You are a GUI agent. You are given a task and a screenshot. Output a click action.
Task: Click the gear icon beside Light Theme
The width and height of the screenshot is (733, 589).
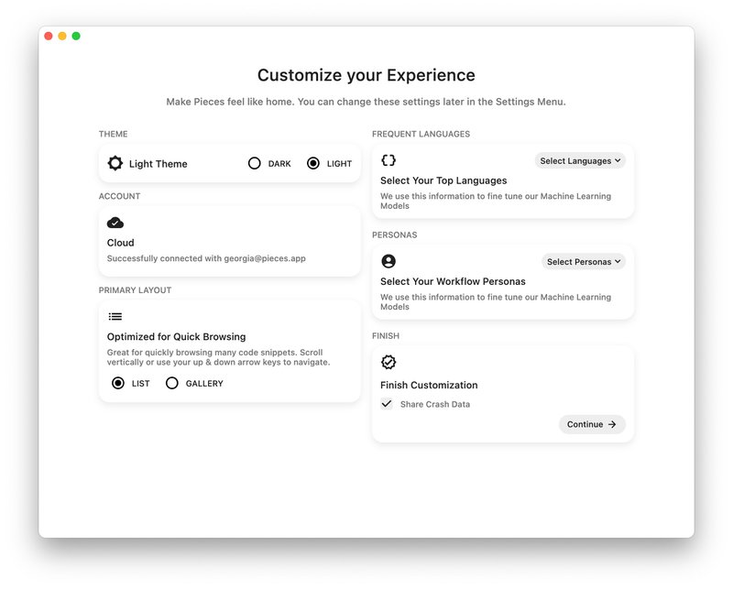click(x=116, y=163)
